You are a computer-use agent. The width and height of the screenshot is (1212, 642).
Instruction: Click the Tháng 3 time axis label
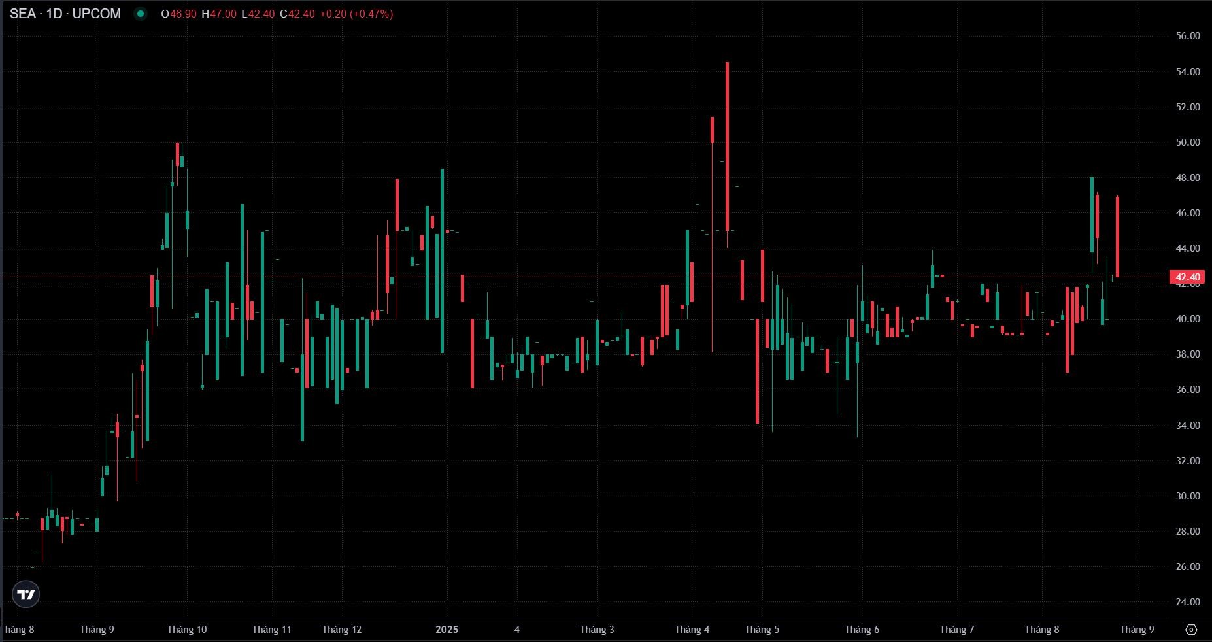[596, 630]
